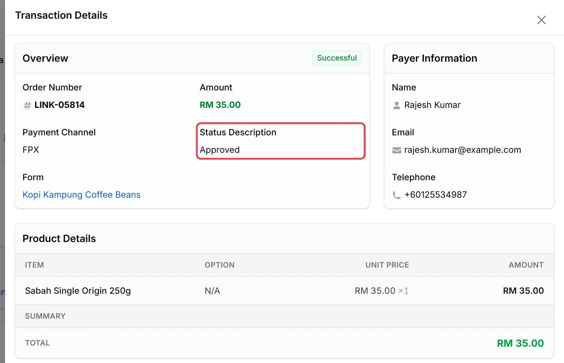Click the green RM 35.00 amount in Overview

[x=220, y=105]
